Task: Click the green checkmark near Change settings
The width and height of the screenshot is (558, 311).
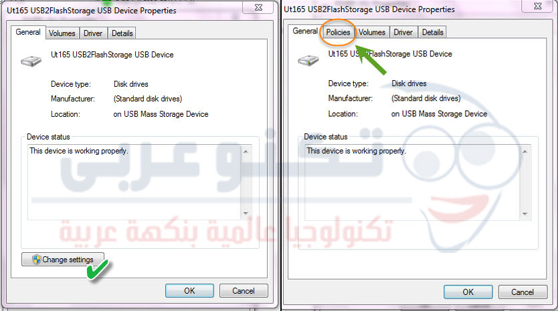Action: [x=98, y=270]
